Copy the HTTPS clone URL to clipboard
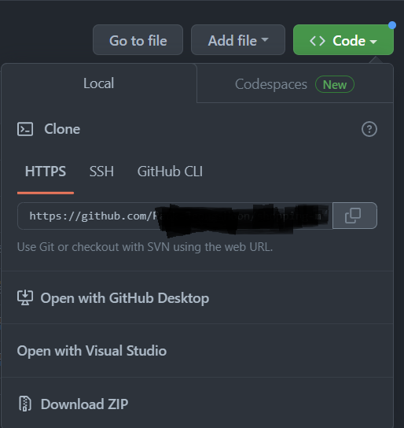 (354, 216)
